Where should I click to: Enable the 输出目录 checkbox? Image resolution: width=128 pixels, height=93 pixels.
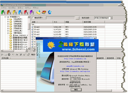pyautogui.click(x=33, y=18)
